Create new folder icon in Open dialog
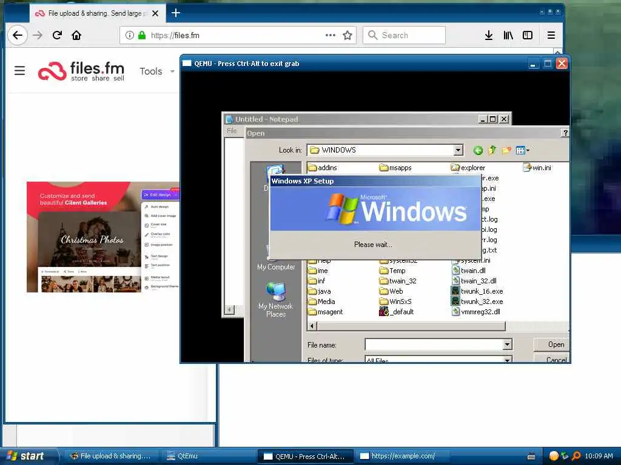Image resolution: width=621 pixels, height=465 pixels. click(506, 150)
